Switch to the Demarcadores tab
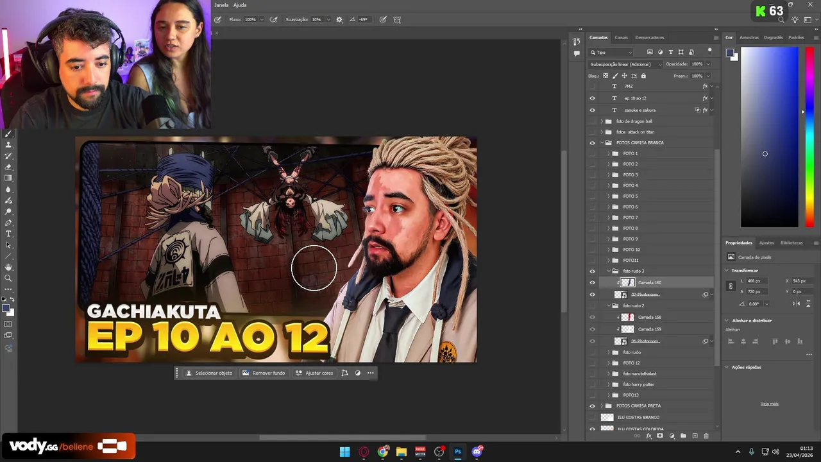This screenshot has width=821, height=462. [650, 37]
